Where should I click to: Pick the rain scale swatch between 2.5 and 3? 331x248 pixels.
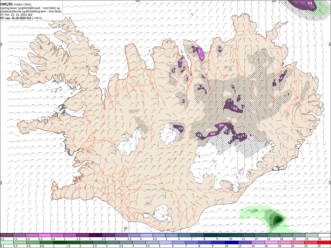pos(99,242)
